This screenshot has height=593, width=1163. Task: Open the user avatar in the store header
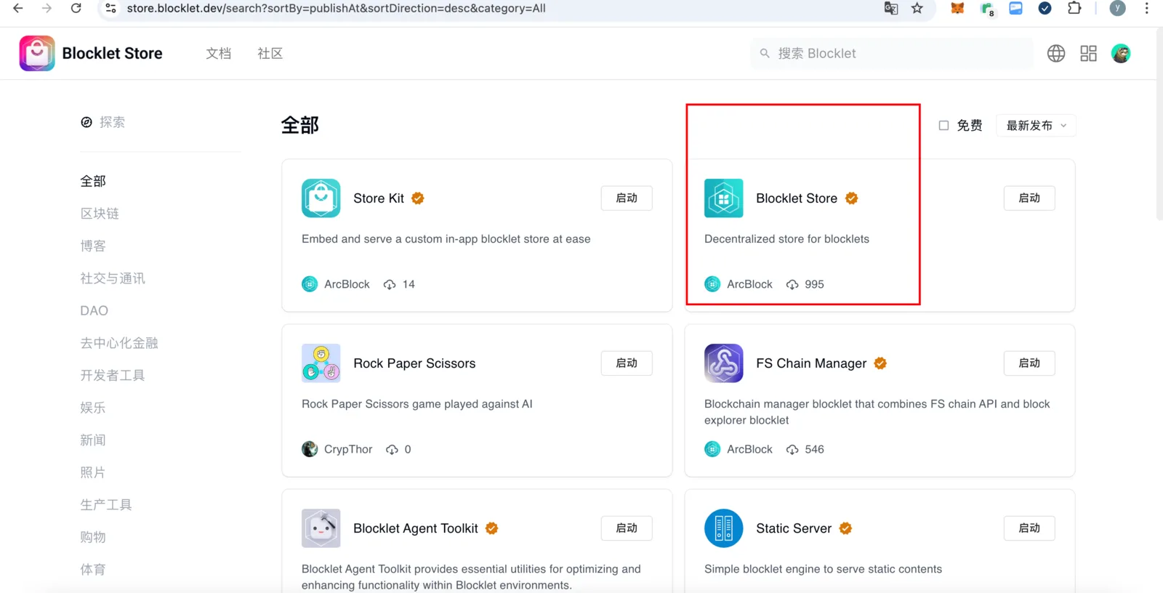click(x=1121, y=53)
